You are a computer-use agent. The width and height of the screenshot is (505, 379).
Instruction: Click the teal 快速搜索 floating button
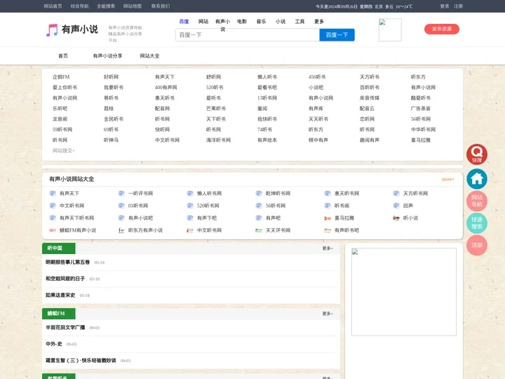click(477, 223)
